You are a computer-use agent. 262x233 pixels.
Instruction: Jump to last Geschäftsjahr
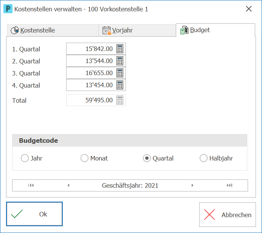pos(229,185)
